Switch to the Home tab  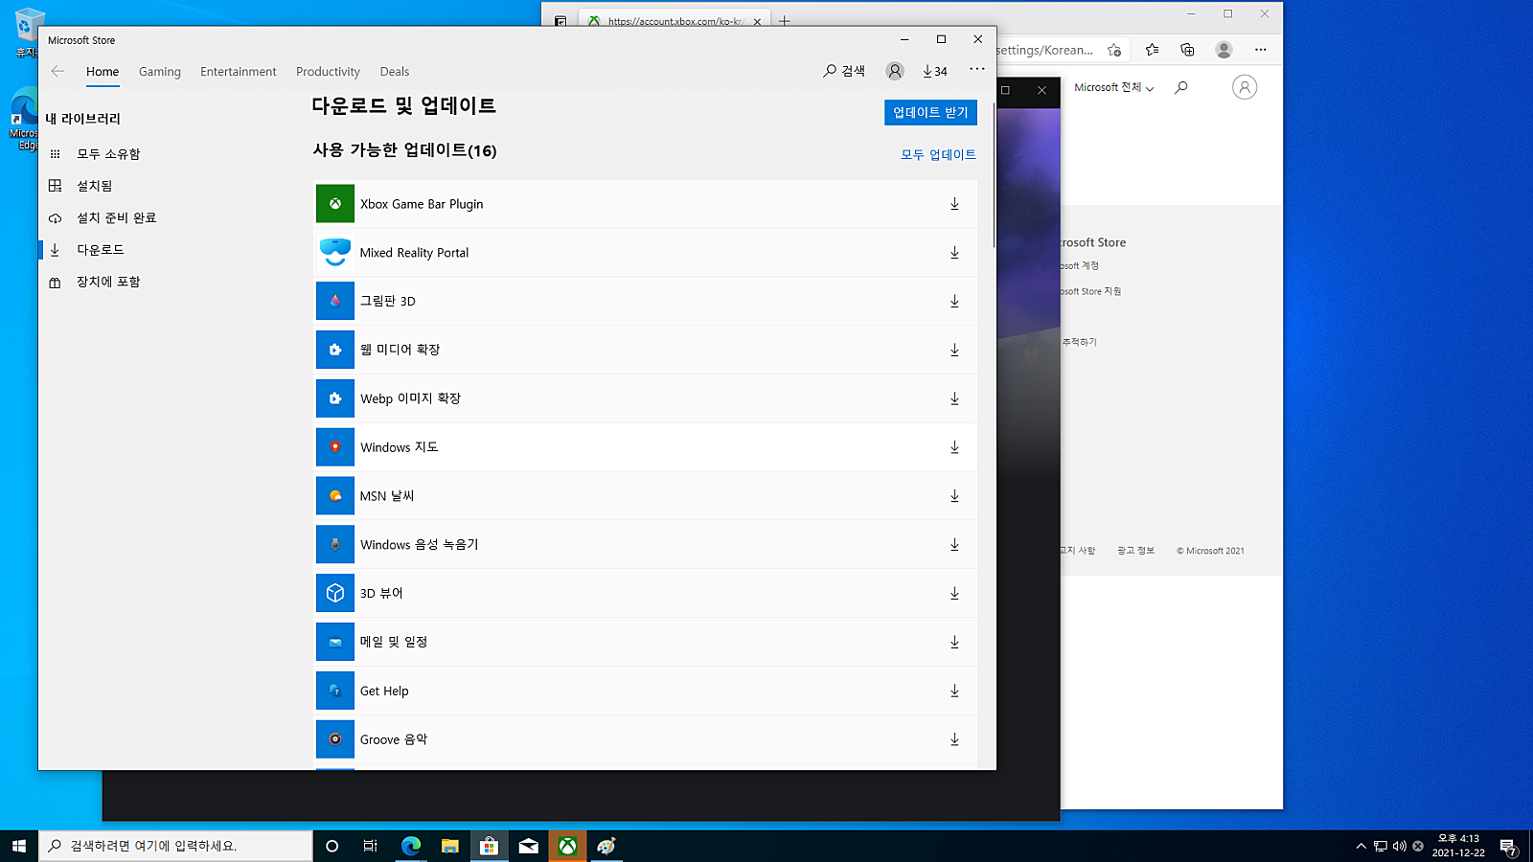coord(103,72)
